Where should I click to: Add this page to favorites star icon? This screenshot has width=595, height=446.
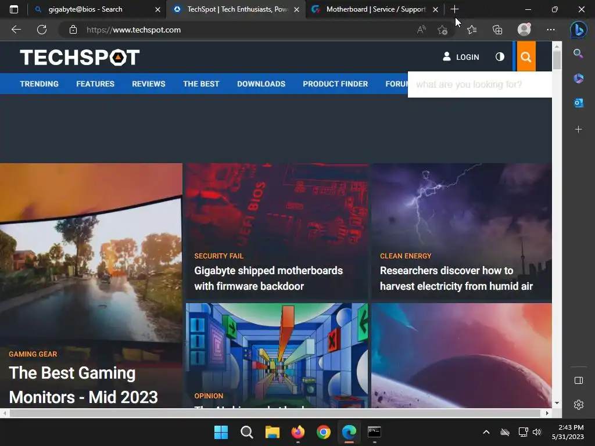(x=442, y=30)
